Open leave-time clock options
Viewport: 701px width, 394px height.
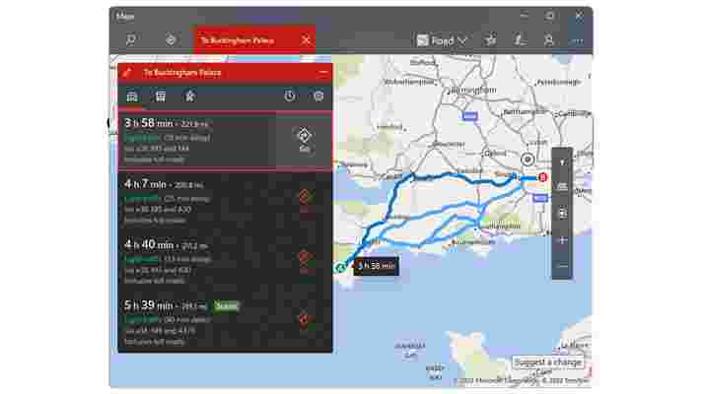290,97
